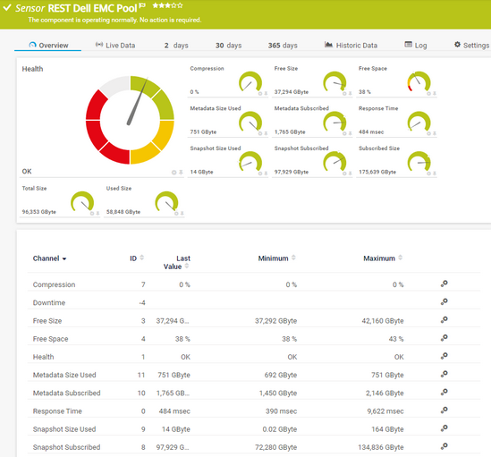Pin the Free Space gauge

tap(435, 94)
